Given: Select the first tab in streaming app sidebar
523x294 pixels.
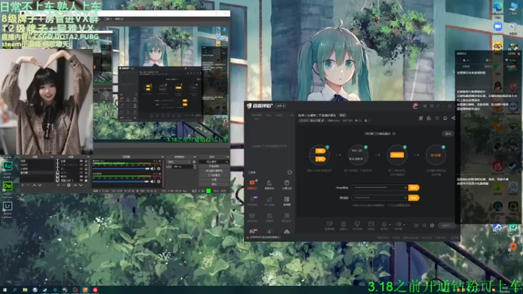Looking at the screenshot, I should click(x=256, y=115).
